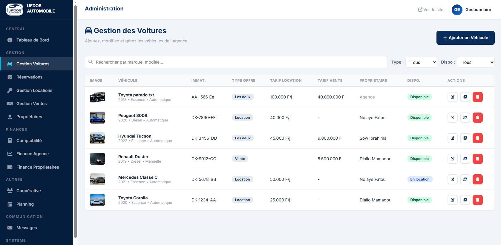Open Comptabilité in the sidebar
Screen dimensions: 501x245
click(29, 141)
